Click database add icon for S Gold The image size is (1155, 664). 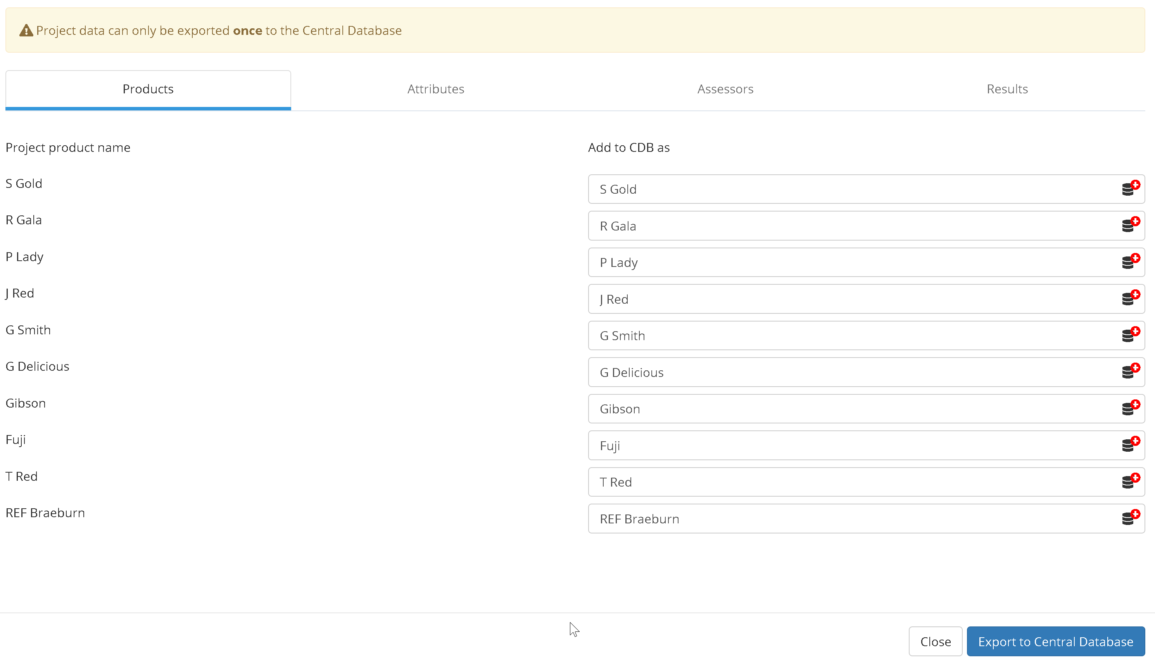click(1130, 188)
